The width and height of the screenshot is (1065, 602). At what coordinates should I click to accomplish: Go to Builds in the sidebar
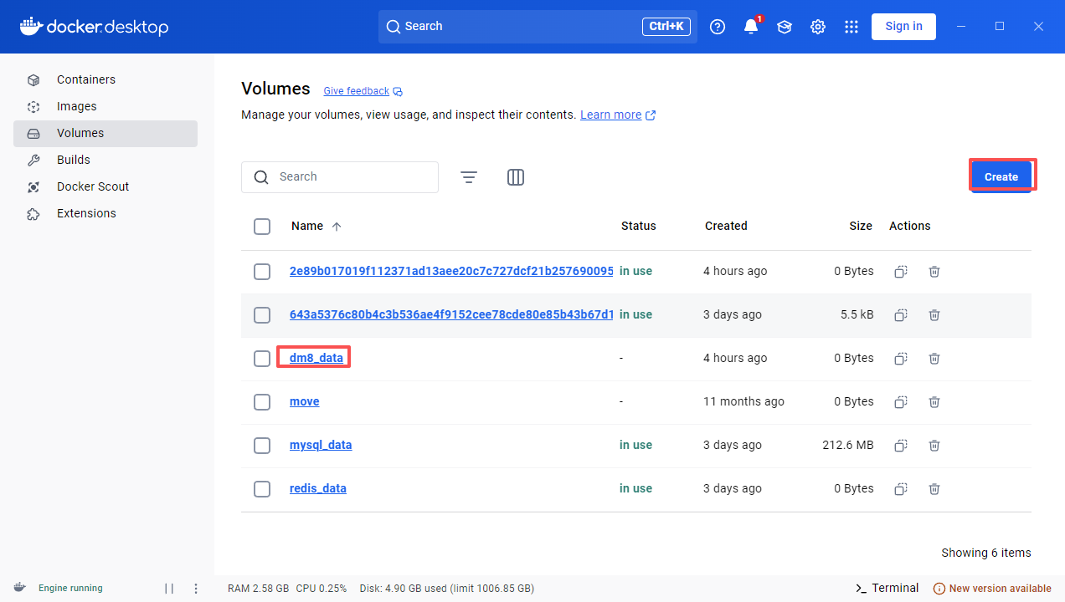point(105,161)
